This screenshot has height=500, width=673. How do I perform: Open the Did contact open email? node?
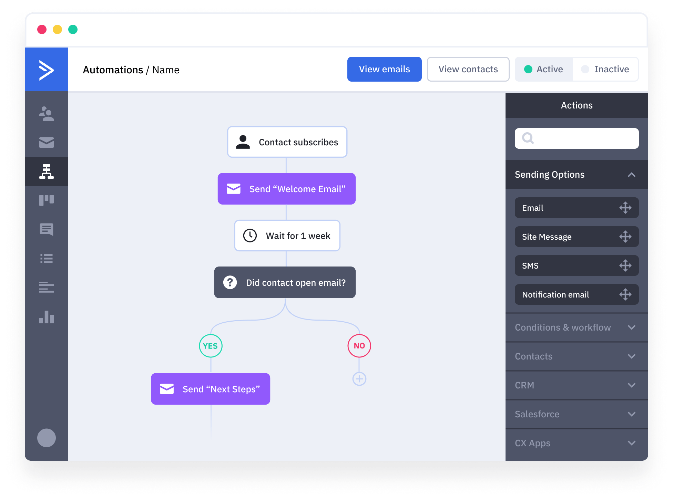point(285,282)
